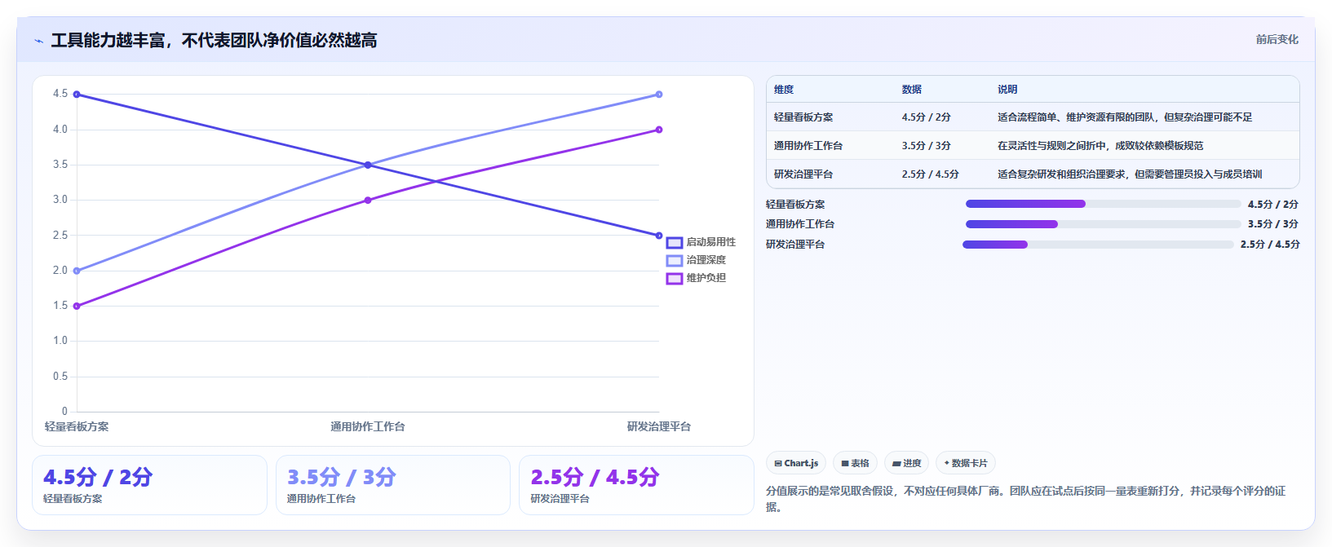Click the 说明 table column header
The height and width of the screenshot is (547, 1332).
tap(1007, 90)
